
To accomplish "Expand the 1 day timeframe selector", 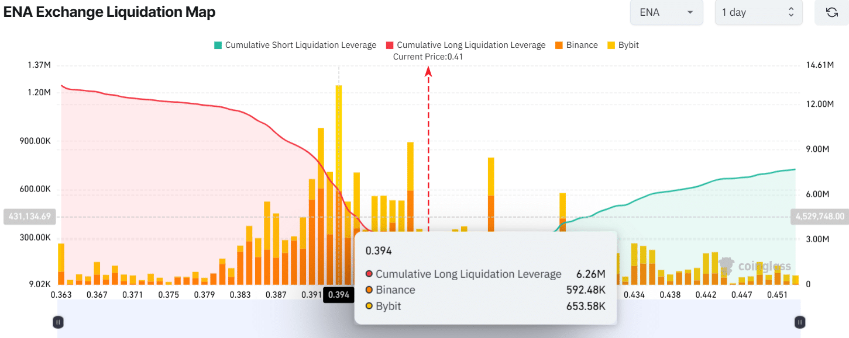I will [758, 12].
